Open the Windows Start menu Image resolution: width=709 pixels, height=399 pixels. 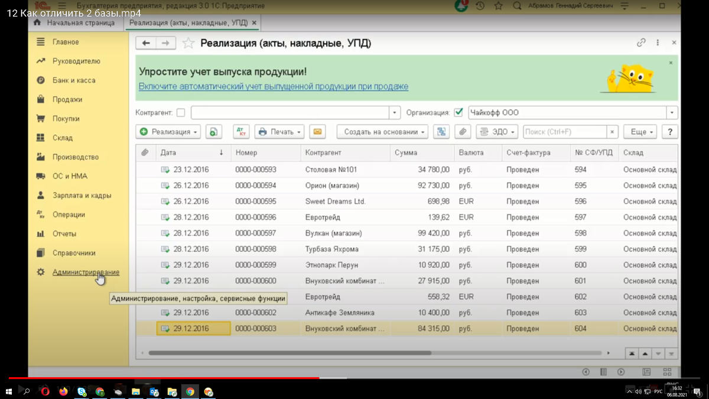(x=9, y=391)
